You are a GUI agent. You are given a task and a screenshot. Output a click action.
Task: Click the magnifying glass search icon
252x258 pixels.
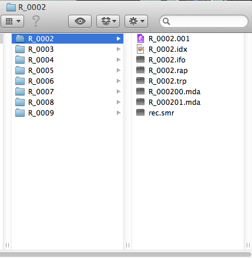166,21
